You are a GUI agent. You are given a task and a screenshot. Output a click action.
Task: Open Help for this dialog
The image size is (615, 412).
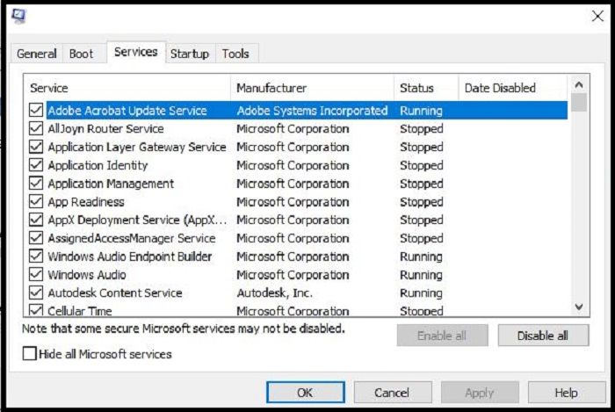coord(567,393)
